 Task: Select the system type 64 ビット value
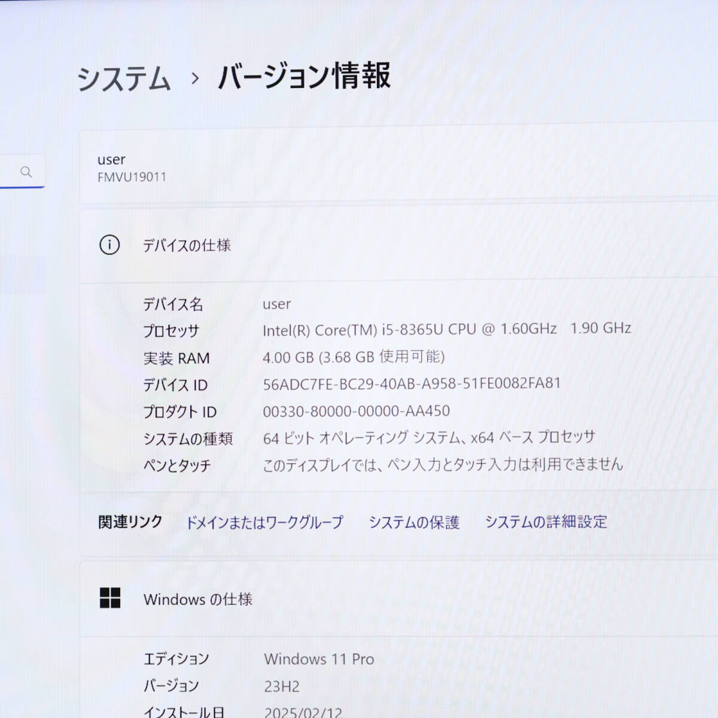[429, 438]
